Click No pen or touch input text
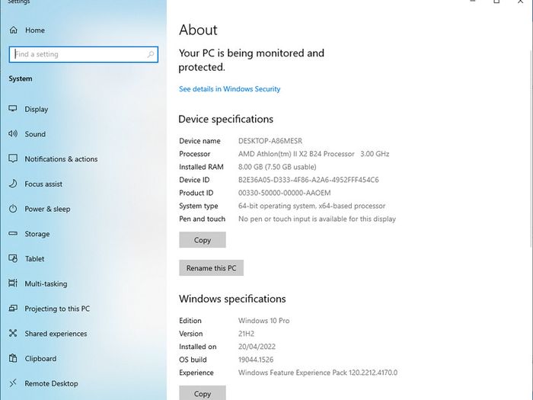 (318, 219)
